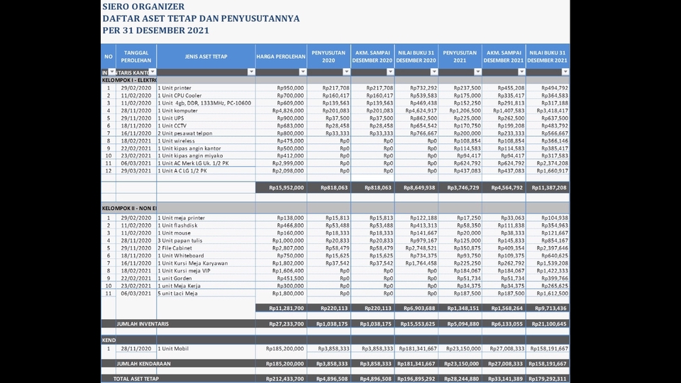This screenshot has height=383, width=681.
Task: Open the PENYUSUTAN 2021 filter dropdown
Action: (x=477, y=72)
